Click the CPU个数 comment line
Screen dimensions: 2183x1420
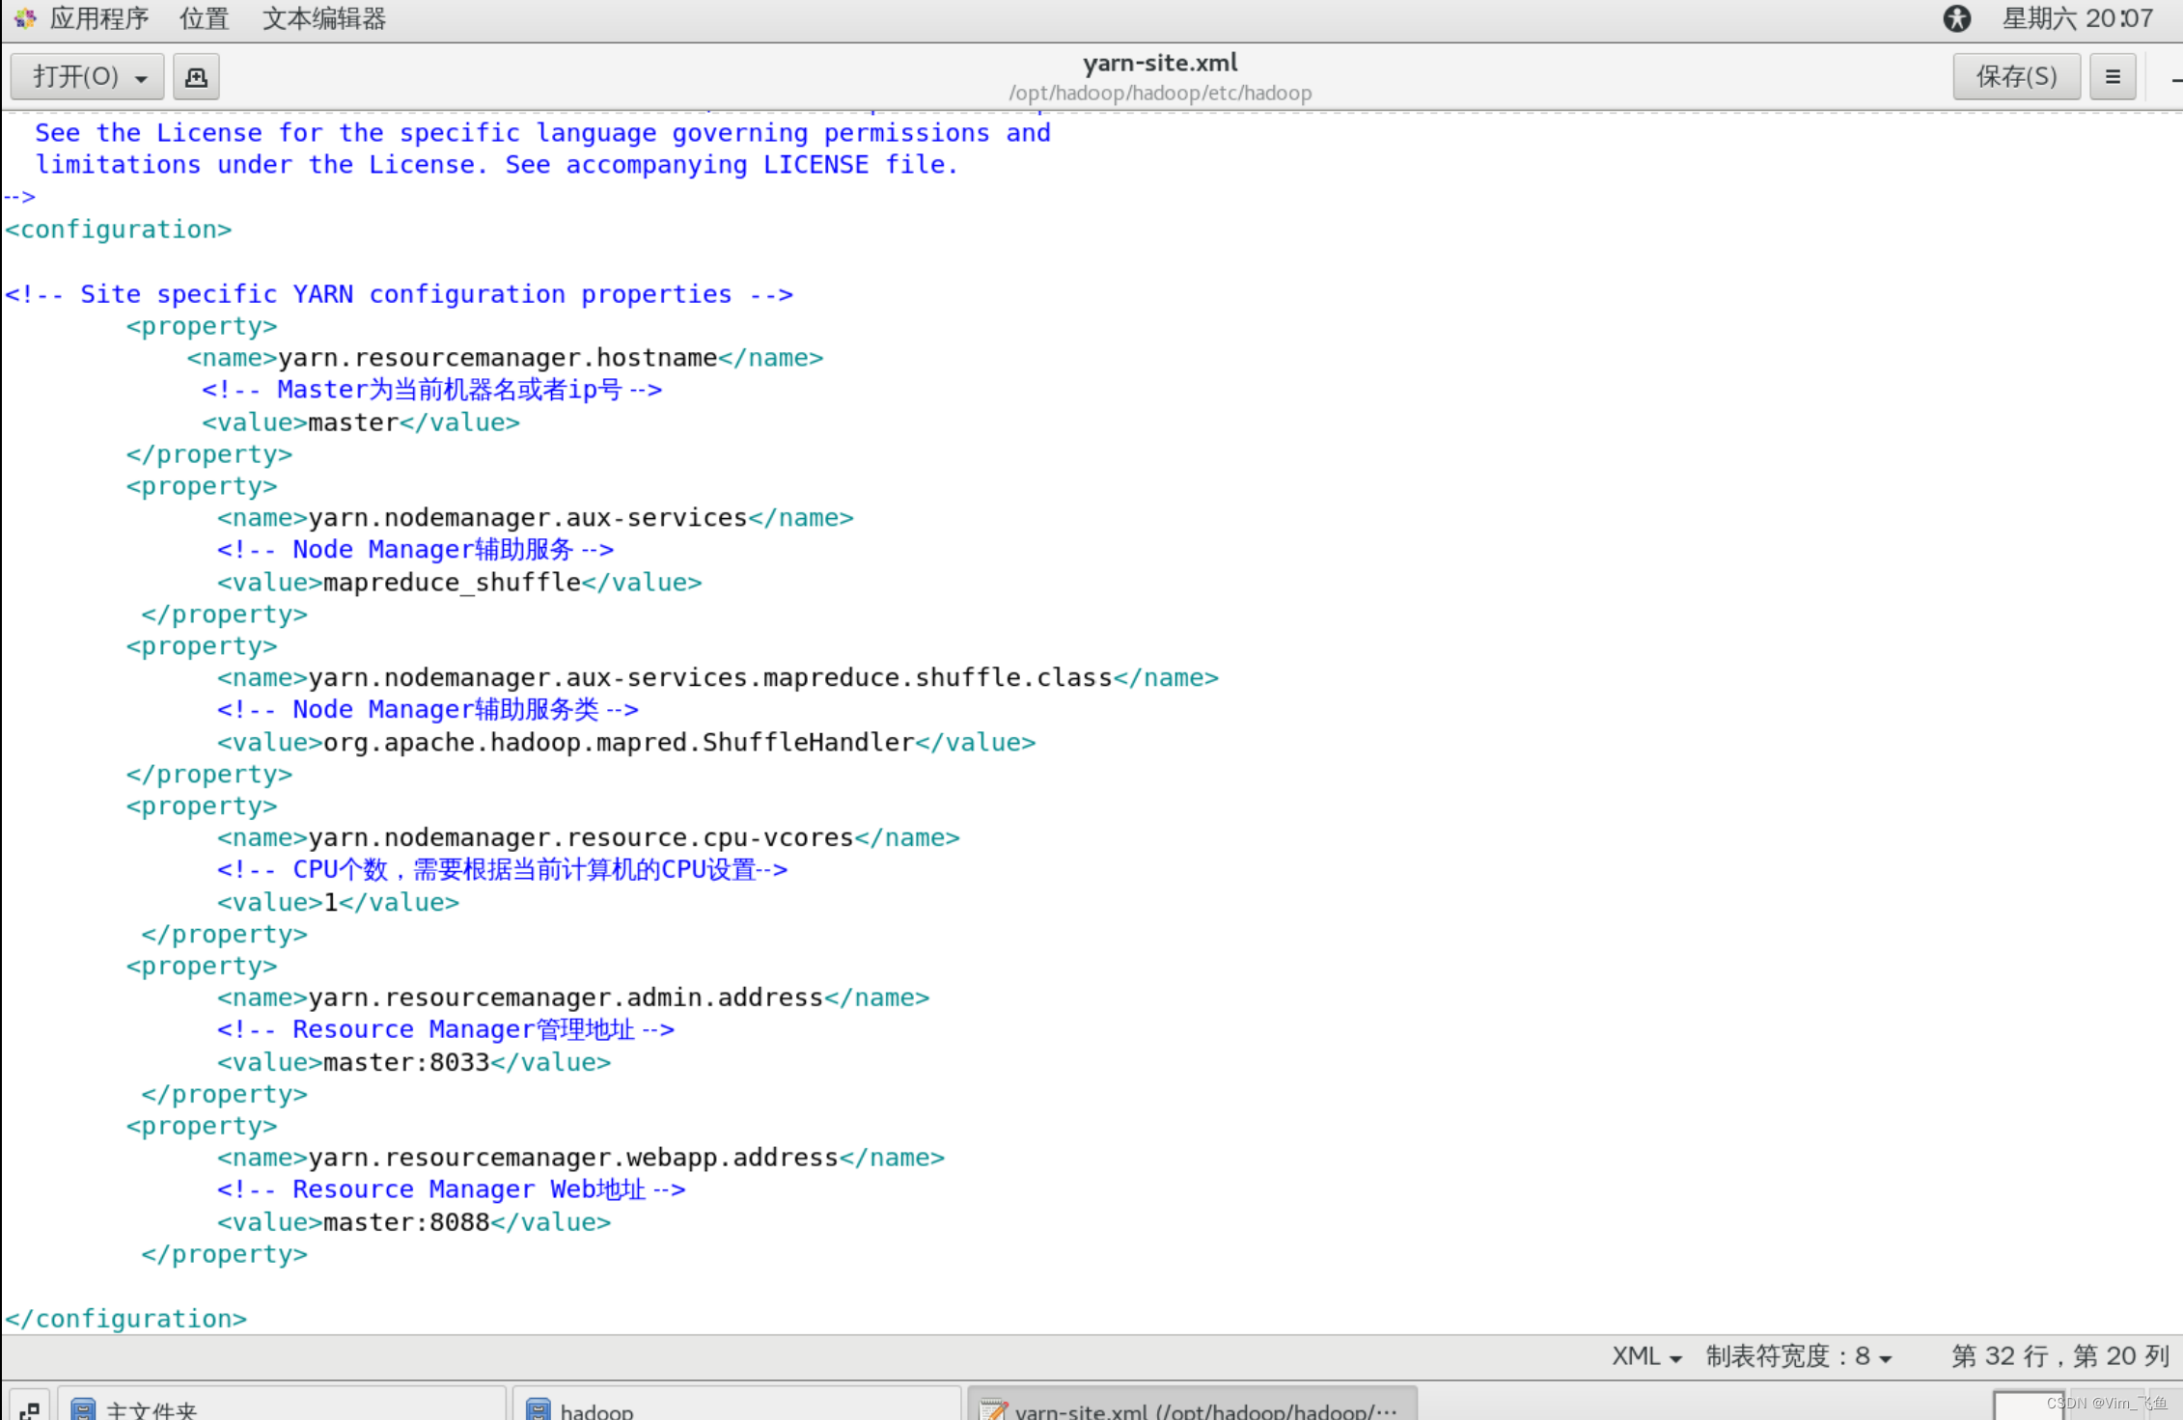[x=502, y=870]
